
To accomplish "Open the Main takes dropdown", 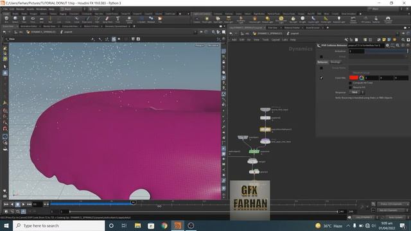I will [100, 9].
